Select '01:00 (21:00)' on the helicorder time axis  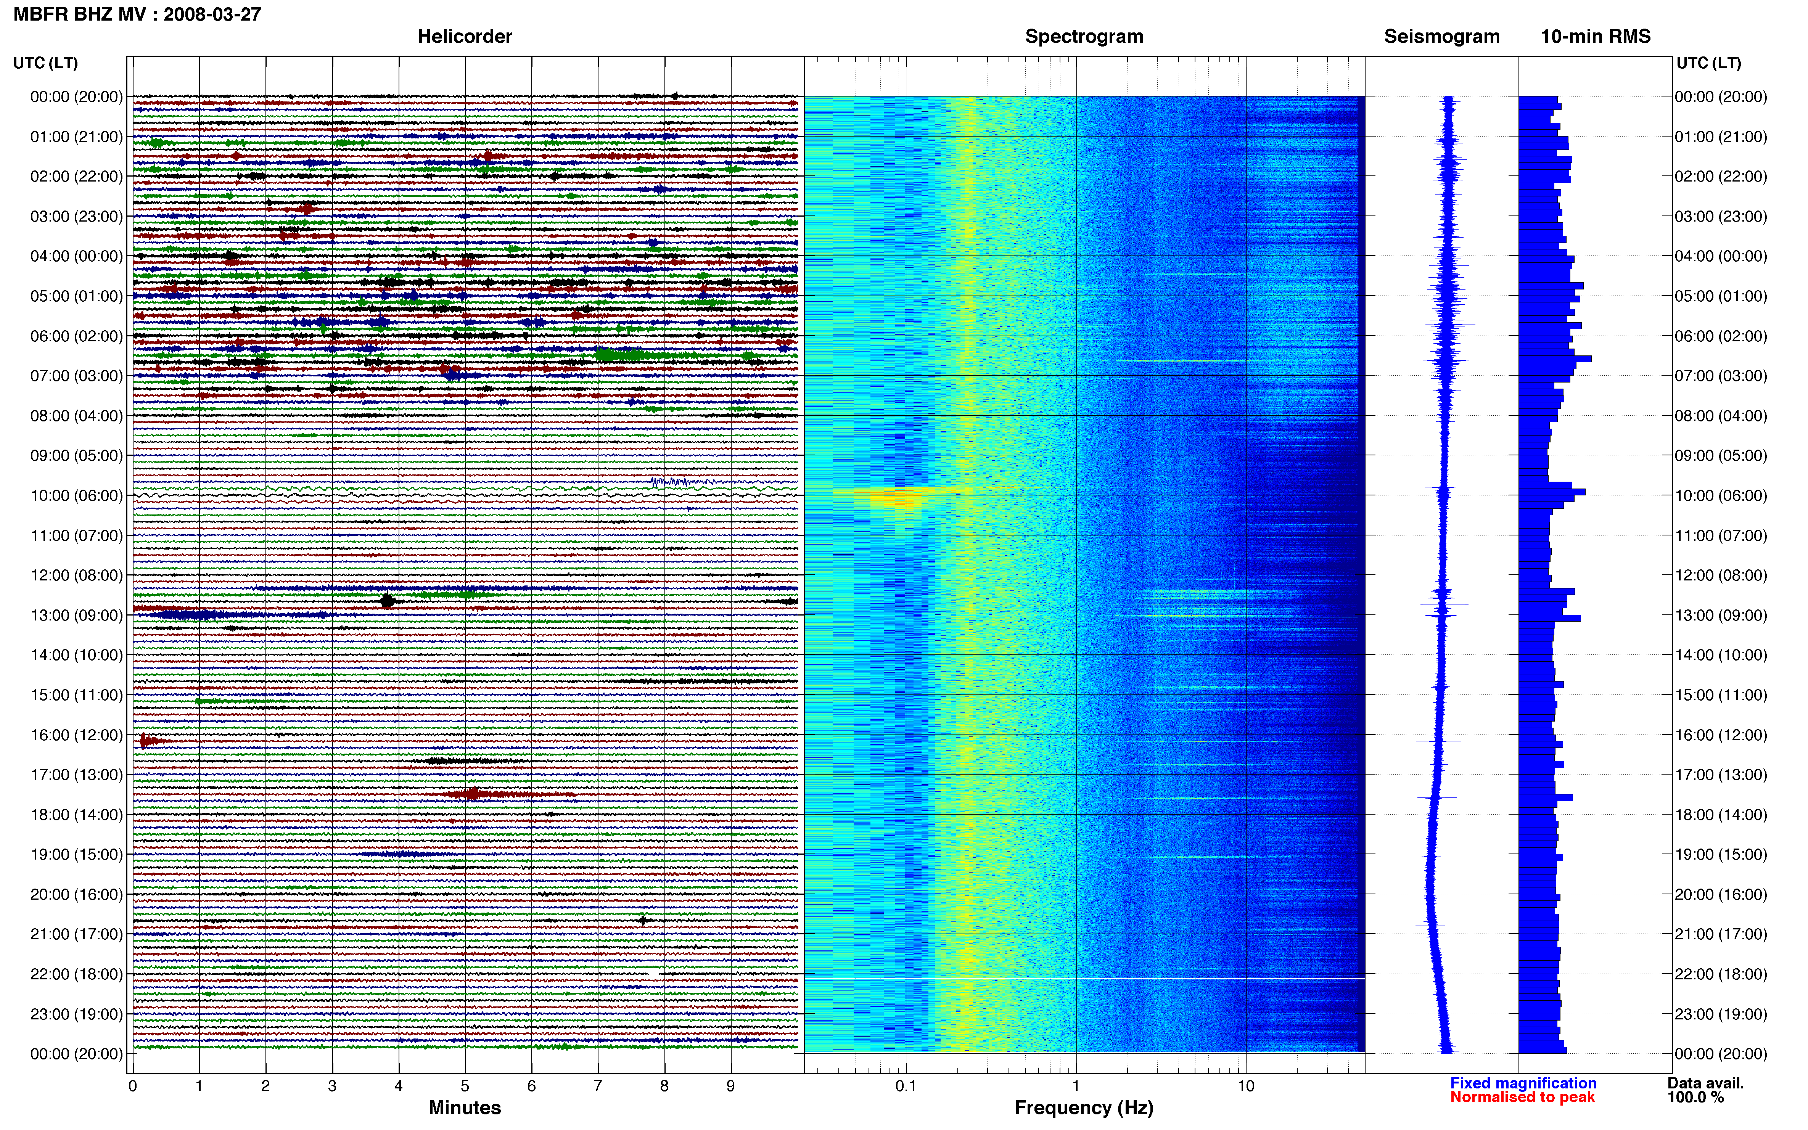(x=76, y=137)
